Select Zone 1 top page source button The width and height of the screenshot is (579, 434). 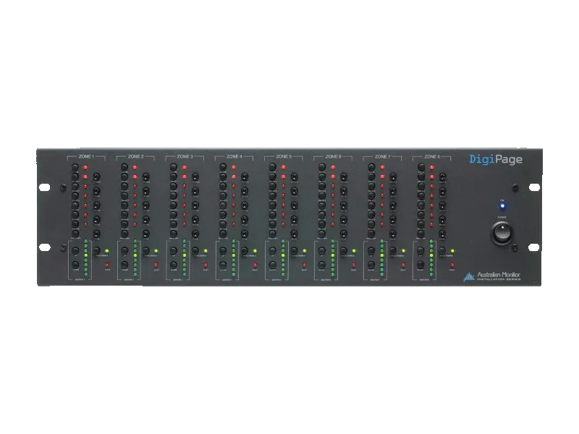[74, 167]
